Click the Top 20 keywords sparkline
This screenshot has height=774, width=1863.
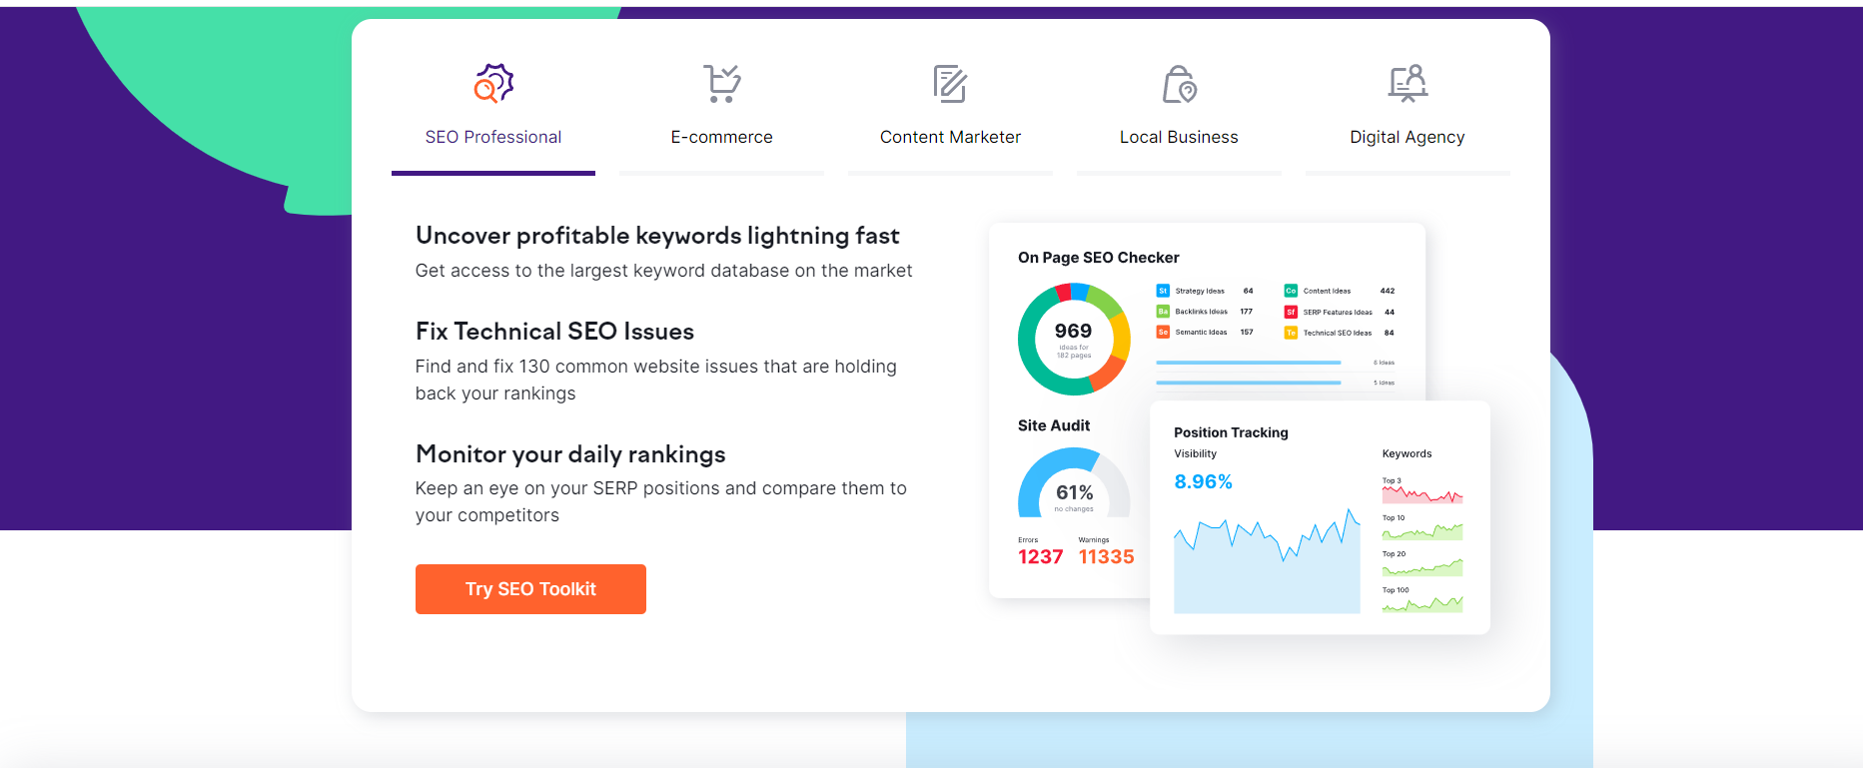(1422, 567)
